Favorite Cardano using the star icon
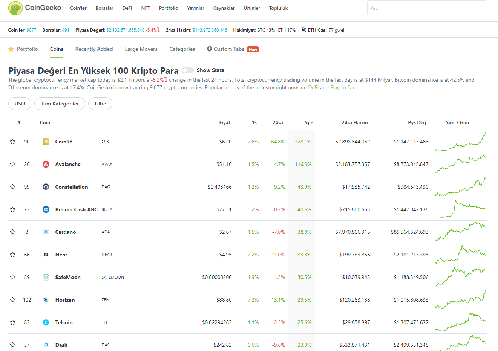Screen dimensions: 498x351 13,232
